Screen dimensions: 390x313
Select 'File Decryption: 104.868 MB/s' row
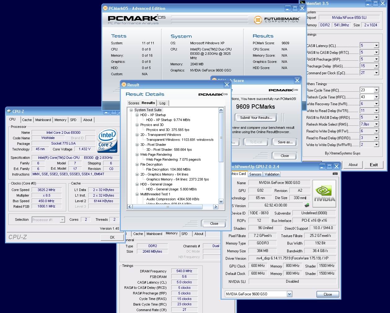click(x=168, y=169)
